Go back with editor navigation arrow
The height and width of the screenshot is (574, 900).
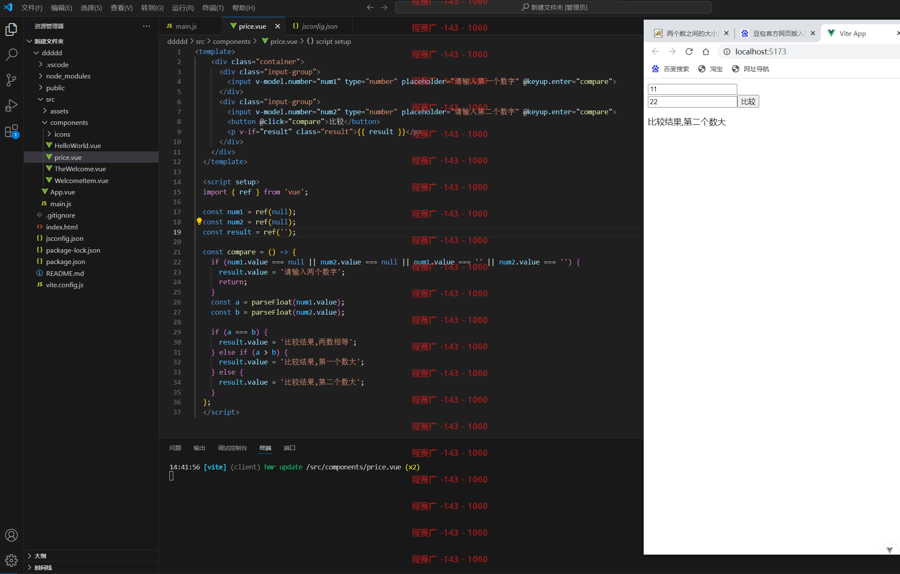point(370,7)
